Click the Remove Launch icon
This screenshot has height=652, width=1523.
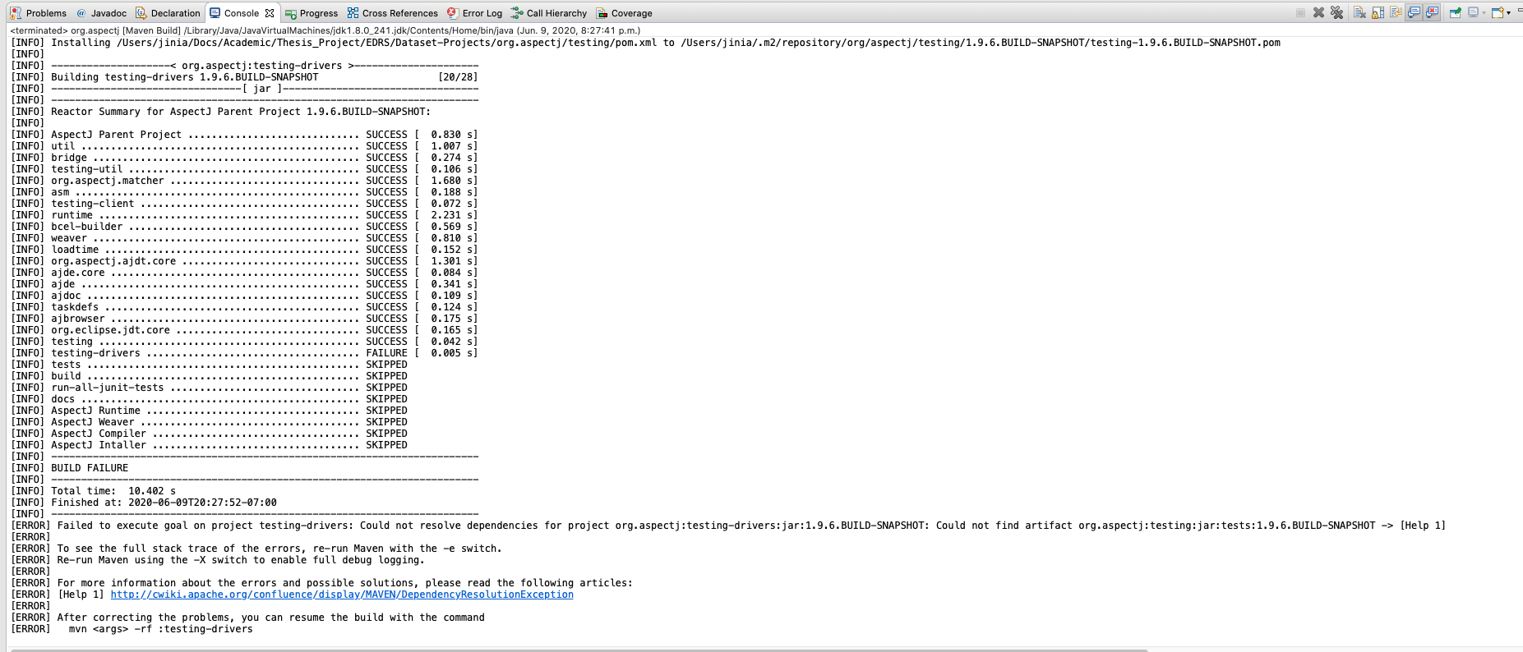point(1318,12)
